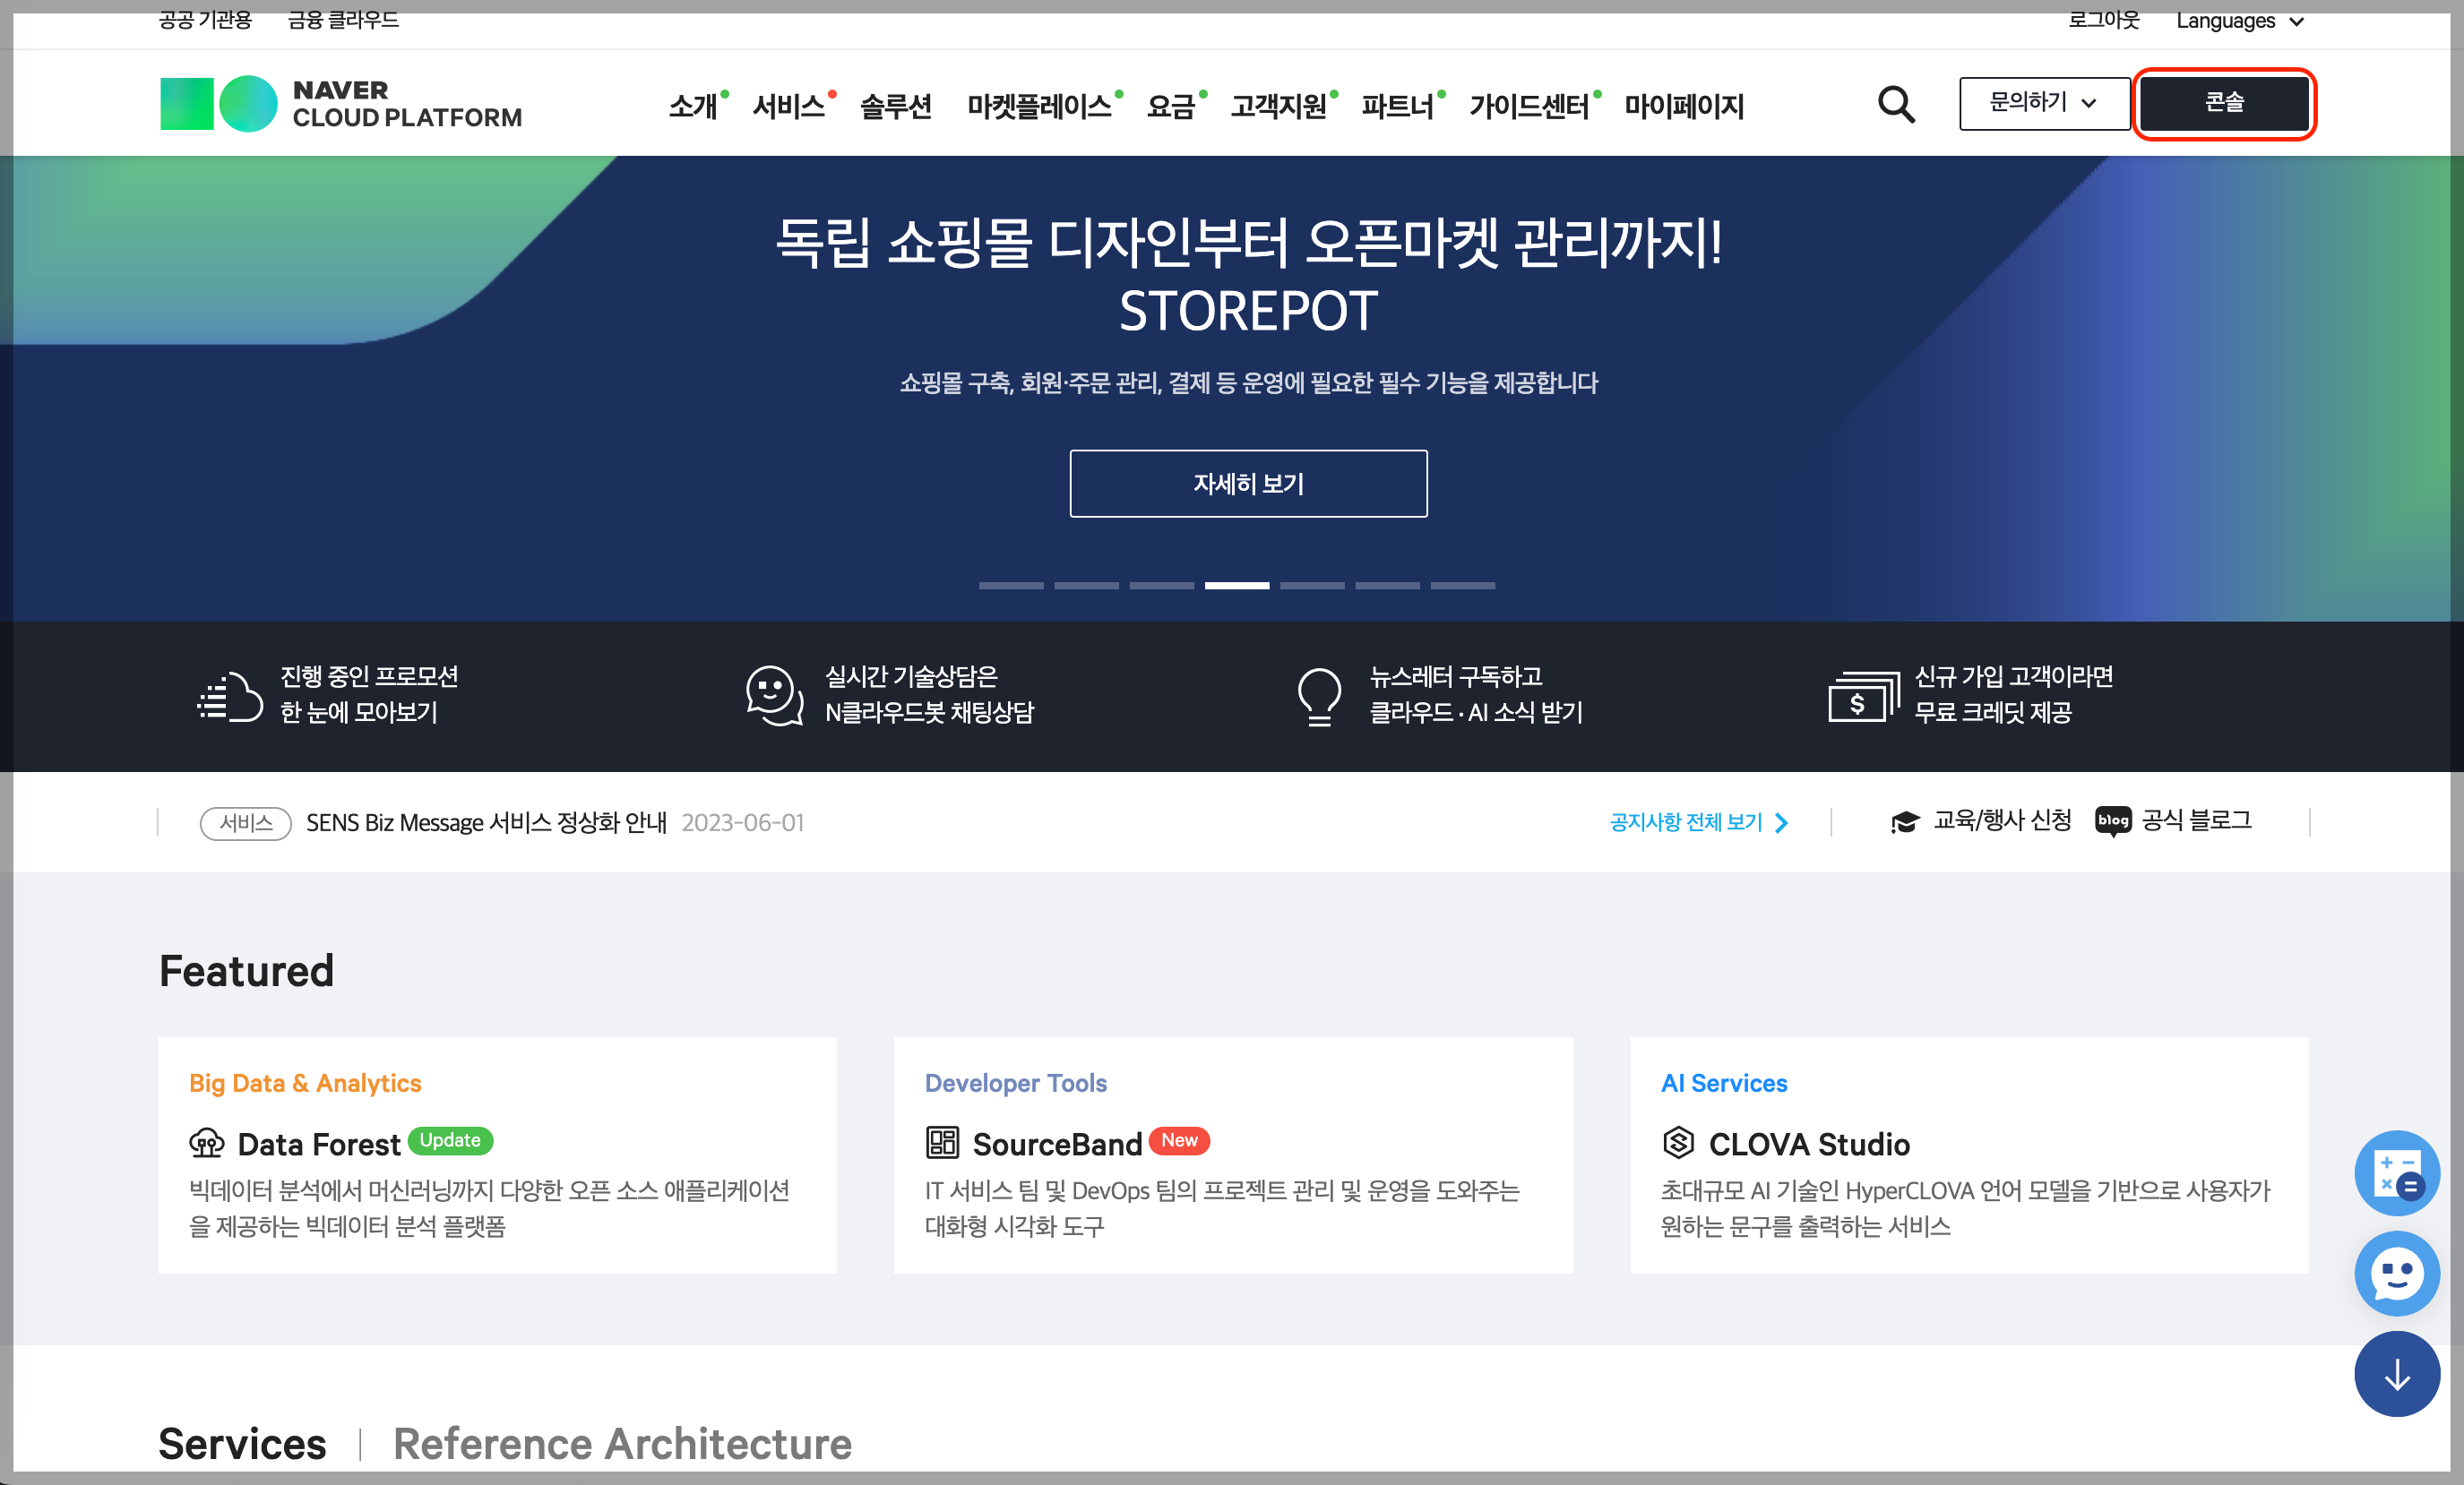
Task: Select the first carousel slide indicator
Action: pos(1010,586)
